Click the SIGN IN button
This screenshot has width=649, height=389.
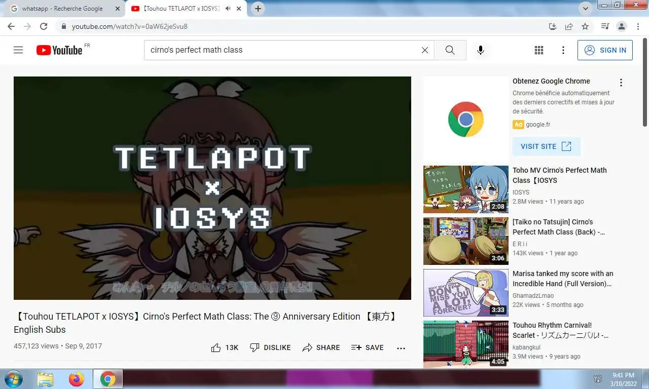(x=605, y=50)
